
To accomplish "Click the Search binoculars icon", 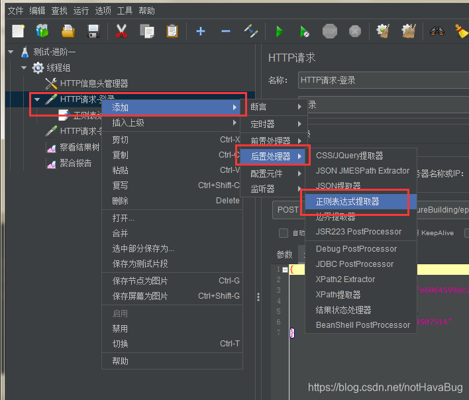I will 437,31.
